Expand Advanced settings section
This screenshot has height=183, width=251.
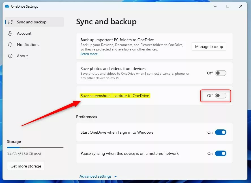95,176
